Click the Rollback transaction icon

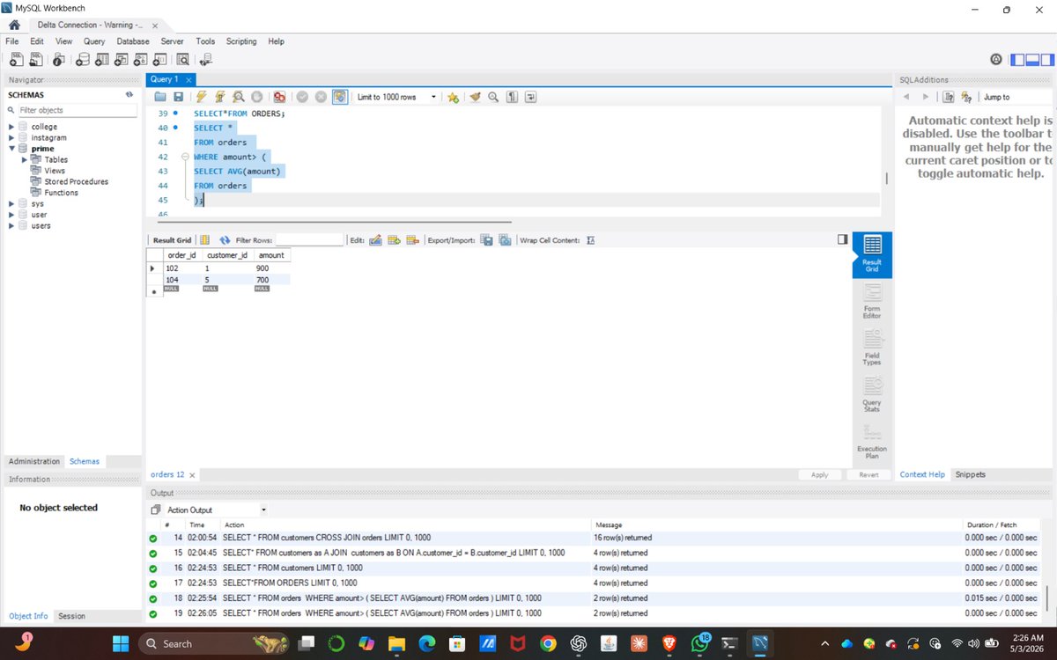point(321,97)
